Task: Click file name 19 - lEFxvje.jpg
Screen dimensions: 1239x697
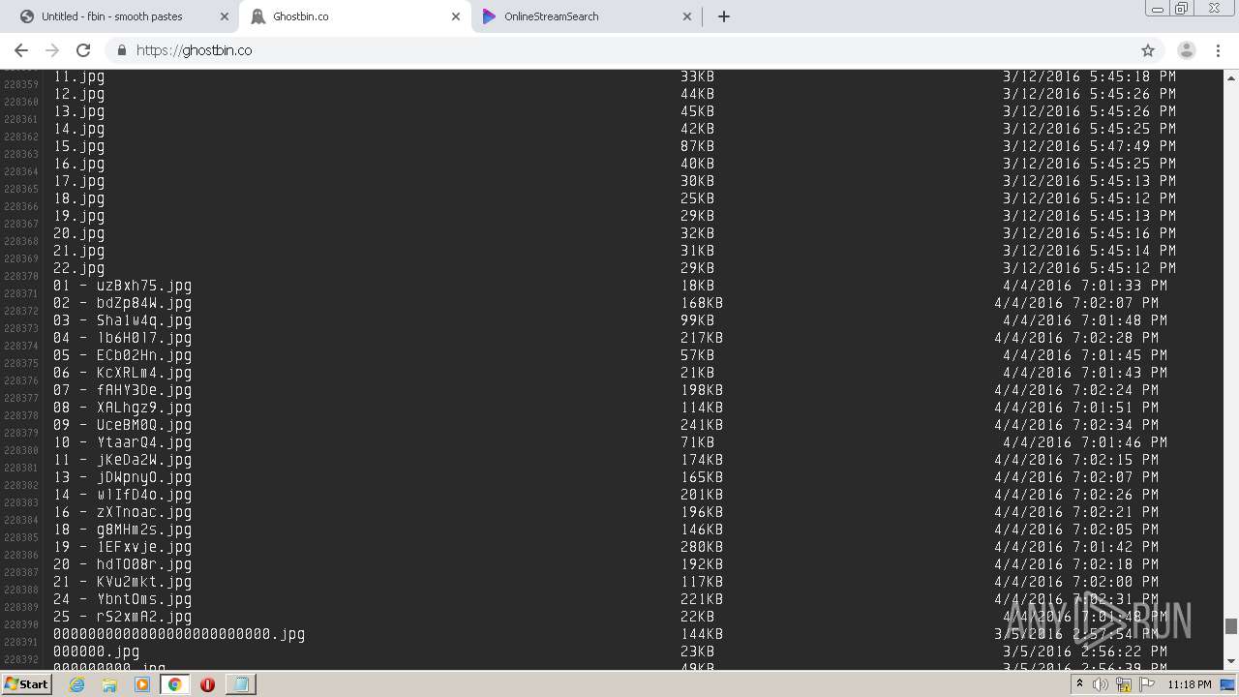Action: coord(123,547)
